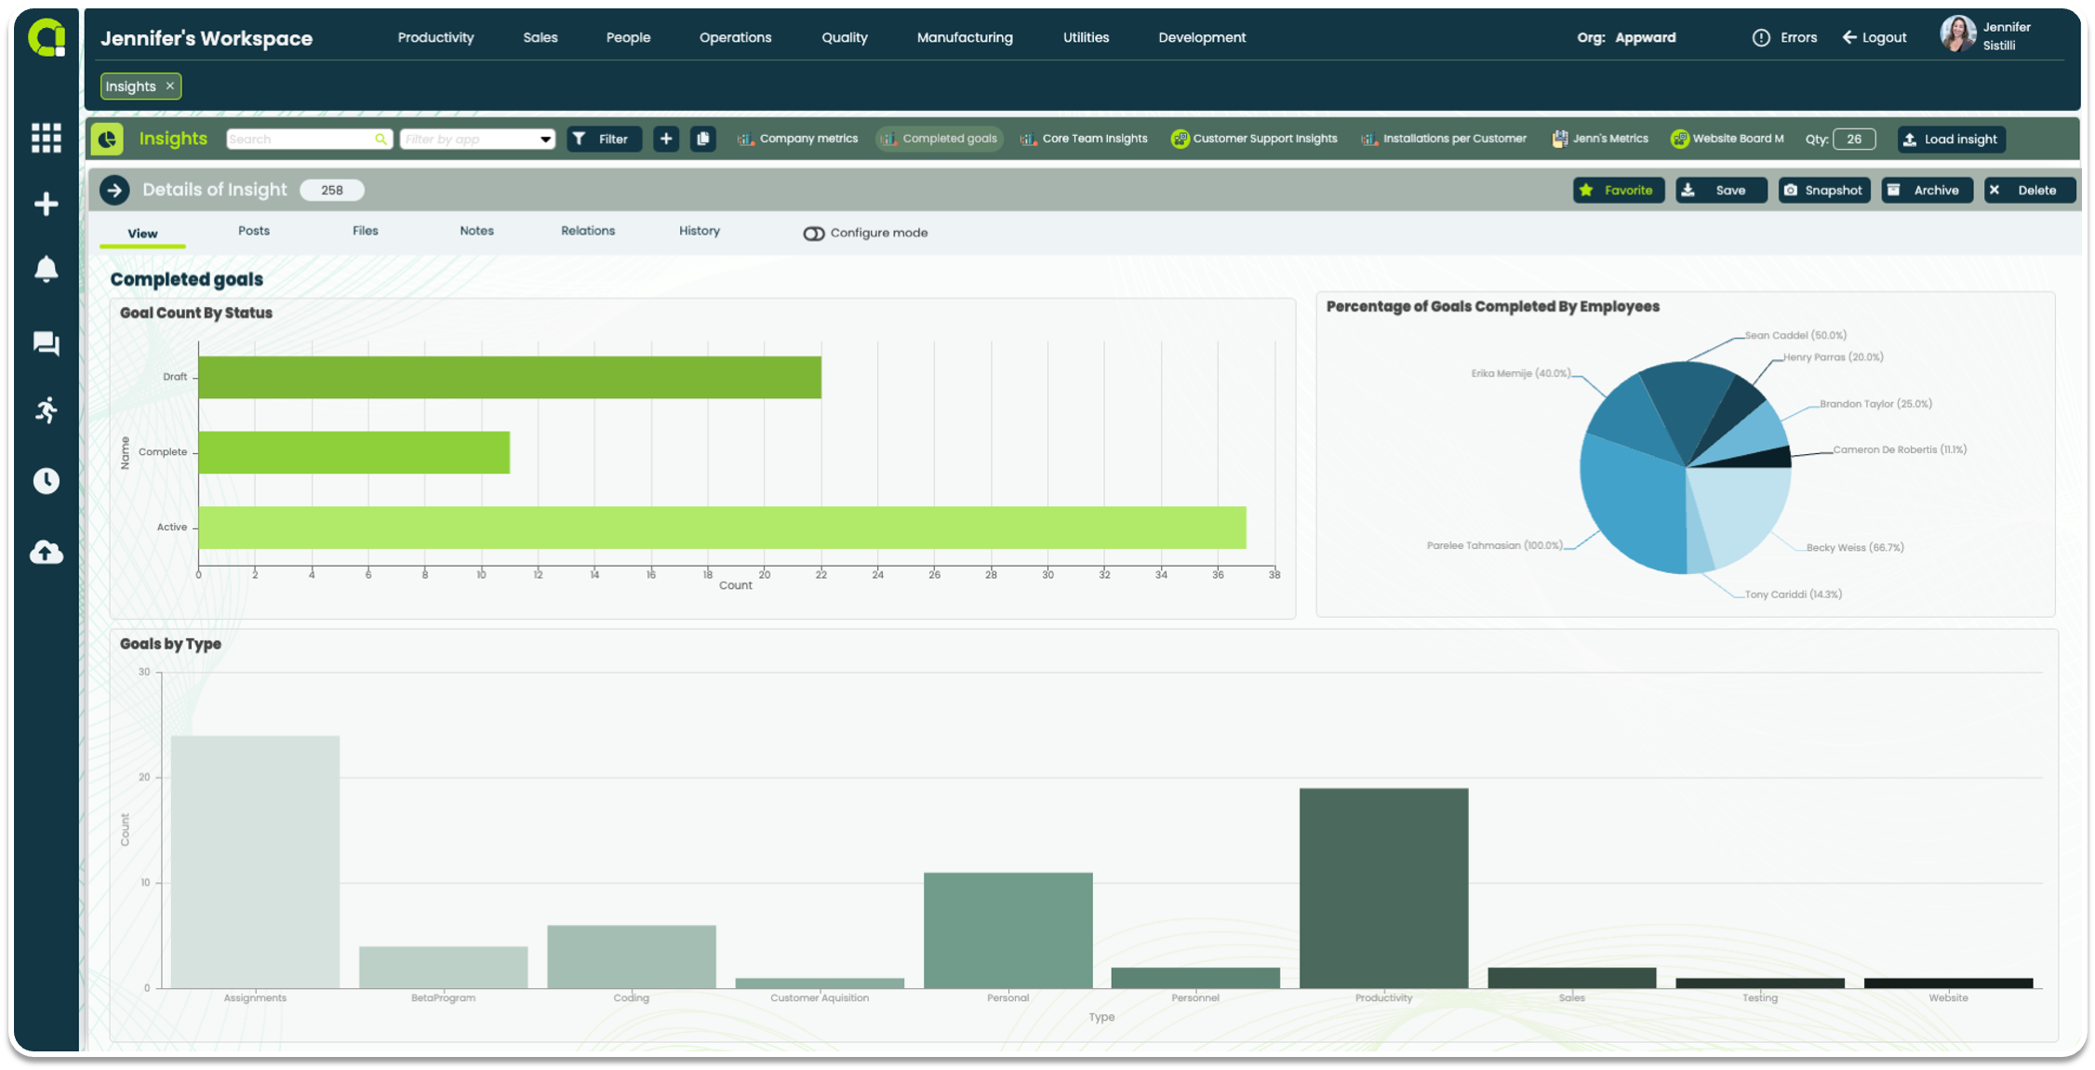Open Website Board M shortcut

(x=1728, y=139)
